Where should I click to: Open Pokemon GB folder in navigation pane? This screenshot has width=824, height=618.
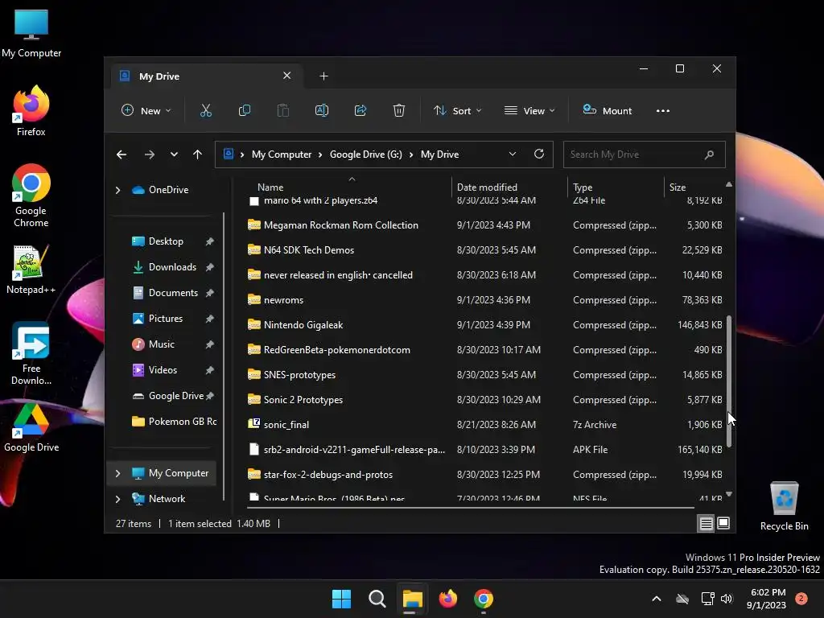174,422
